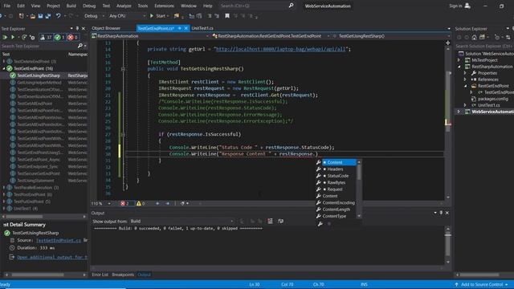
Task: Select Headers in IntelliSense list
Action: (x=337, y=169)
